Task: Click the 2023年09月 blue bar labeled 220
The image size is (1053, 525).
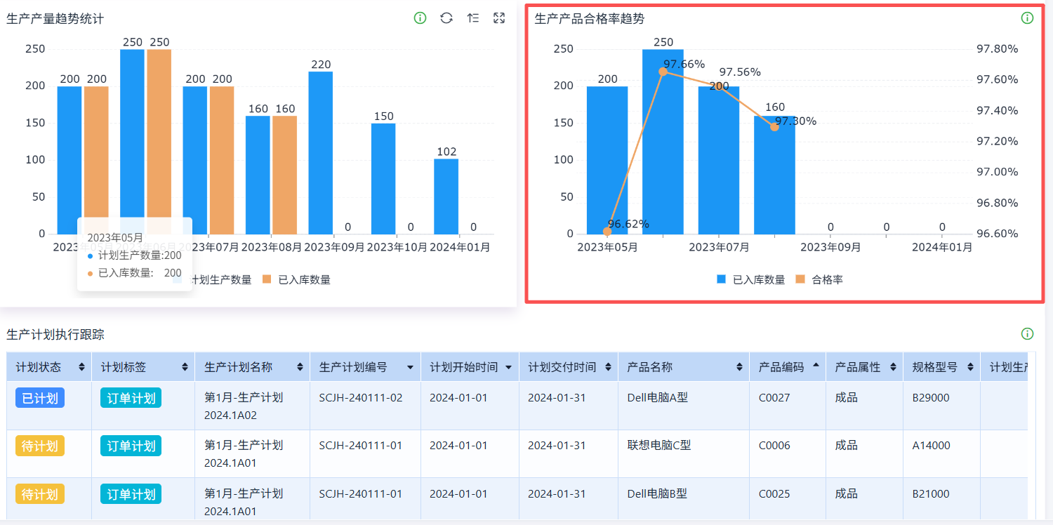Action: pos(321,152)
